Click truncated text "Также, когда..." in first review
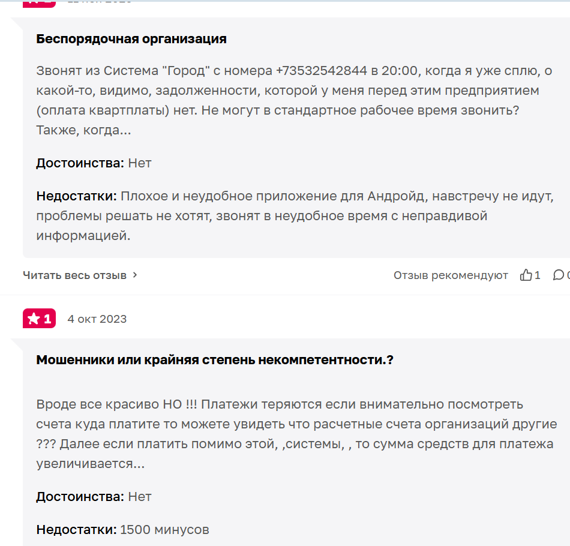 [83, 130]
